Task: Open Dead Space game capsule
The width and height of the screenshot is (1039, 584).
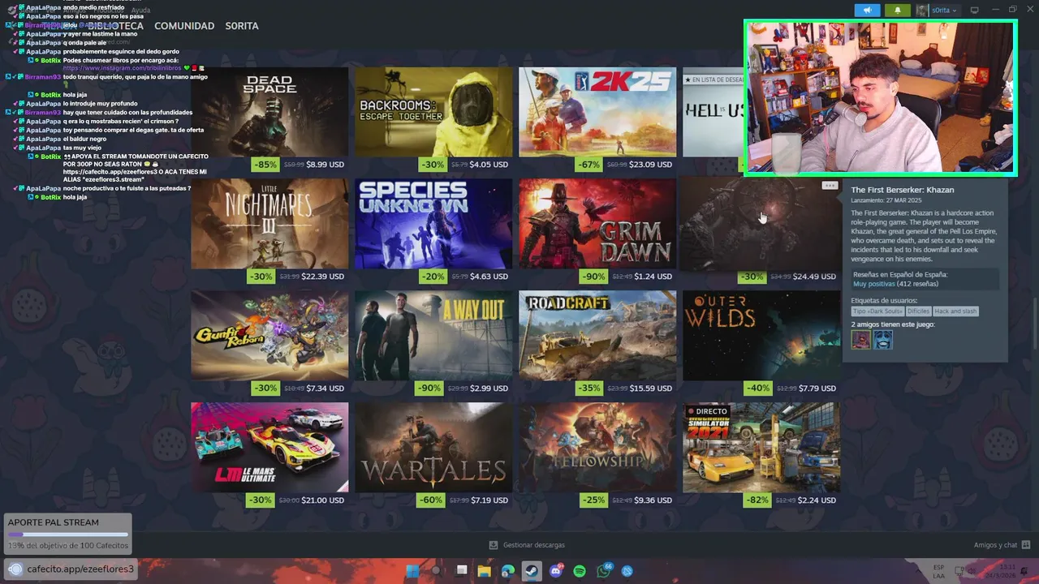Action: (x=269, y=112)
